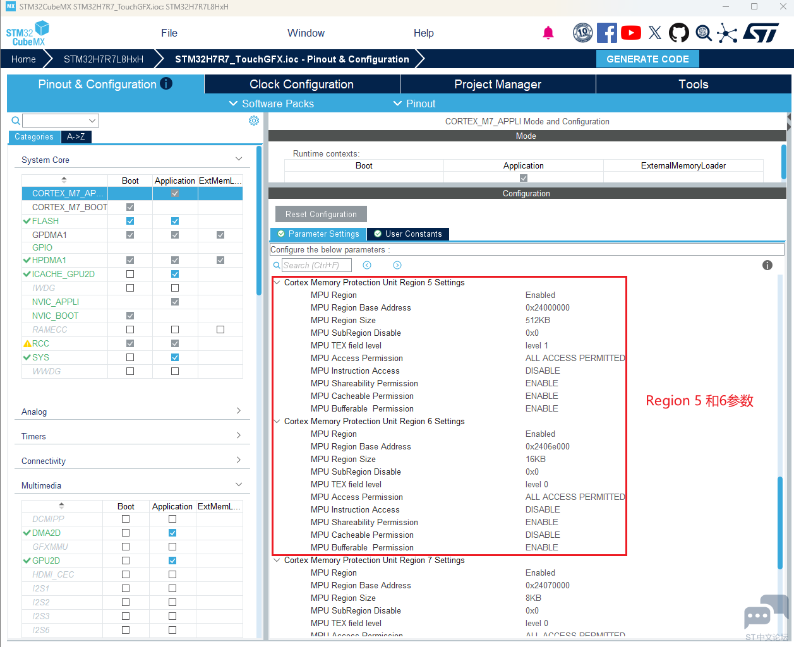
Task: Switch to Project Manager tab
Action: coord(498,84)
